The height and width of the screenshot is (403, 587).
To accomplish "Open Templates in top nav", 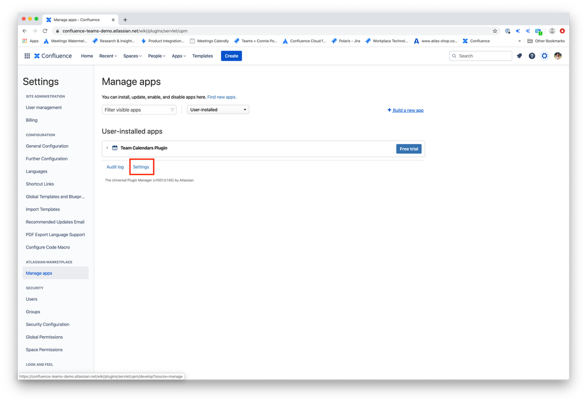I will [x=203, y=56].
